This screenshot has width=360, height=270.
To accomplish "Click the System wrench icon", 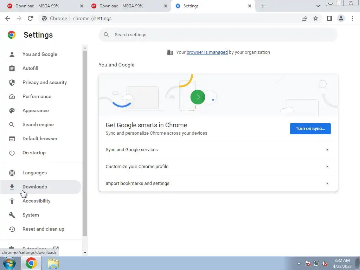I will [x=12, y=215].
